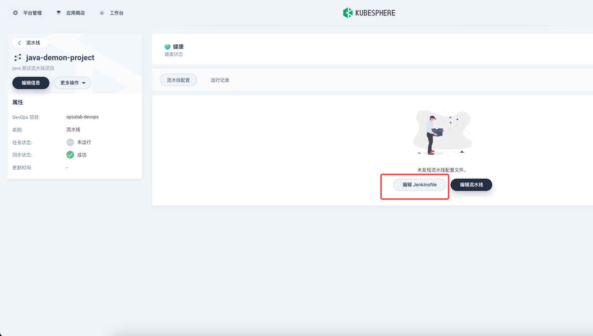Switch to the 运行记录 tab
593x336 pixels.
(x=220, y=80)
